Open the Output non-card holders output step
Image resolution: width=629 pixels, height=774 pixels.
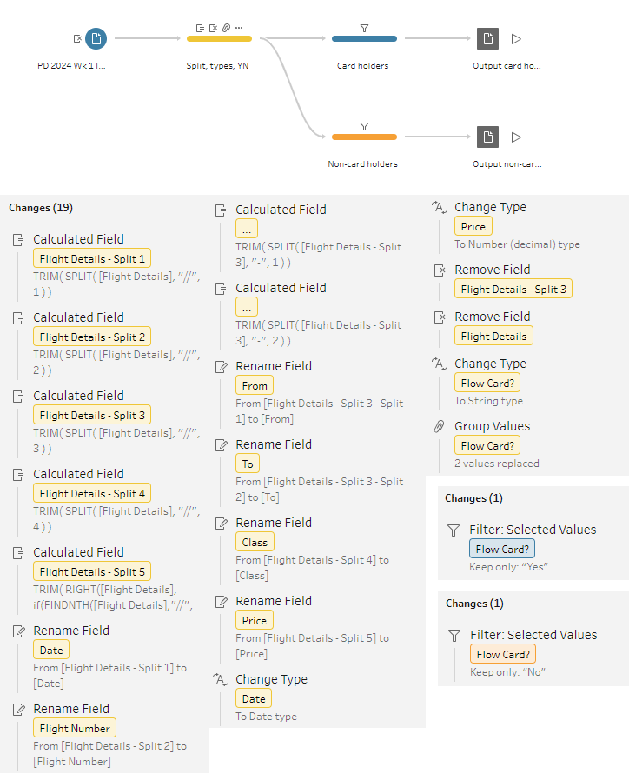coord(487,137)
